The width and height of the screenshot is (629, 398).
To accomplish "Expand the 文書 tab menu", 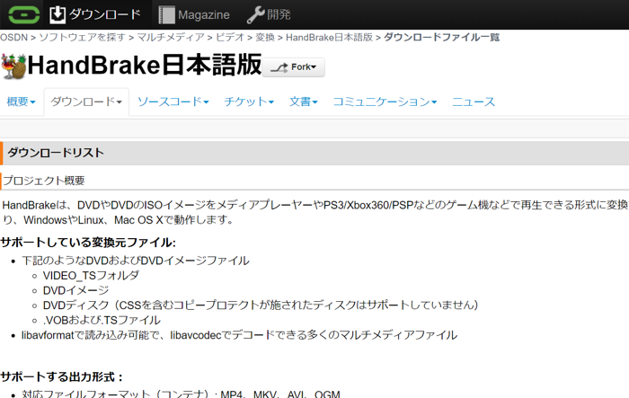I will click(x=304, y=102).
